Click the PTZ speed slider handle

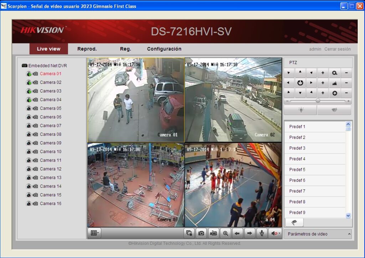(x=318, y=101)
